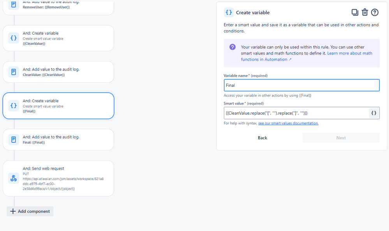Click the Back button
The width and height of the screenshot is (389, 231).
pos(262,138)
